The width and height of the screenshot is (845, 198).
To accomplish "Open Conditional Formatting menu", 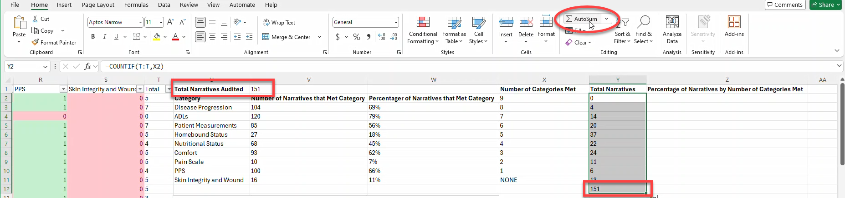I will tap(423, 30).
